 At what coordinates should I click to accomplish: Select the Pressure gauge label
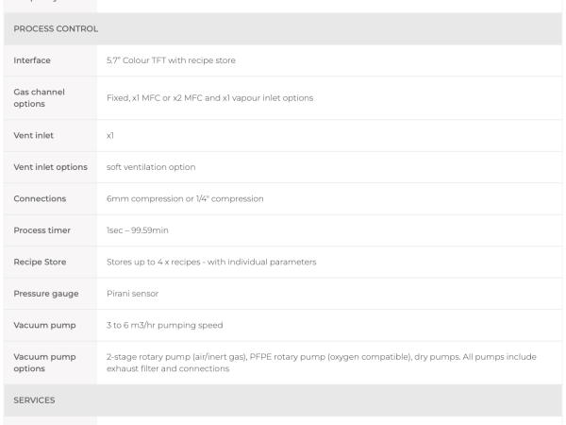coord(46,294)
